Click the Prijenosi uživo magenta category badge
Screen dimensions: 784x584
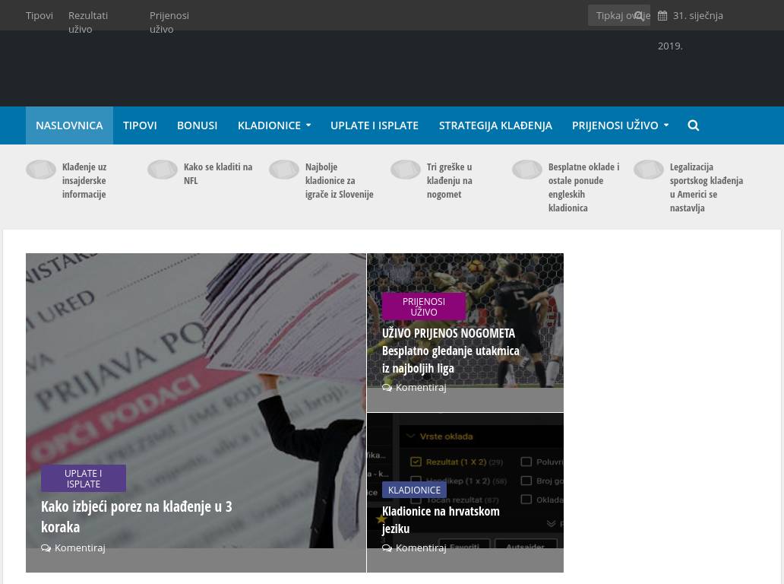pyautogui.click(x=424, y=306)
